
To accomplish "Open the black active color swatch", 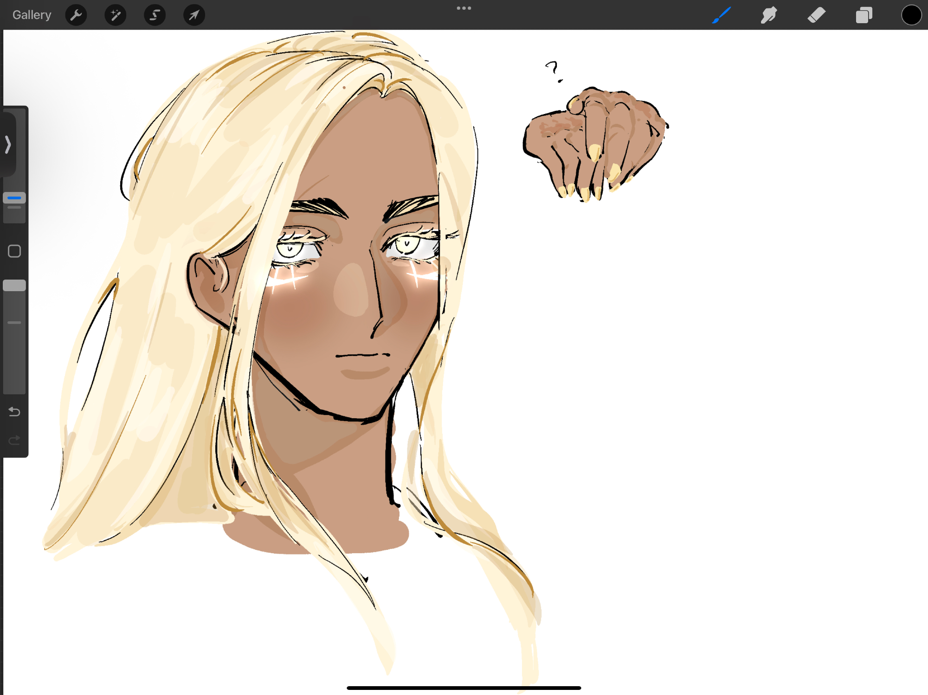I will [x=911, y=15].
